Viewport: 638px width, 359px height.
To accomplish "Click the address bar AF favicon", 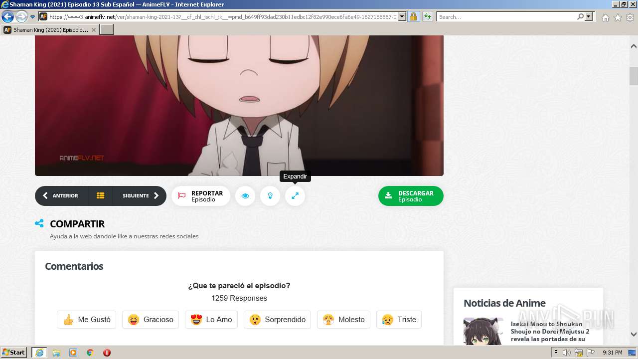I will [x=43, y=16].
